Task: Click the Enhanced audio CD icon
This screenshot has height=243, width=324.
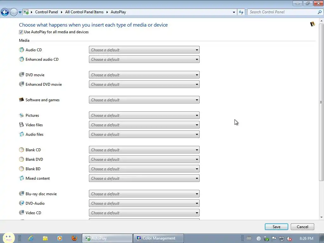Action: (x=22, y=59)
